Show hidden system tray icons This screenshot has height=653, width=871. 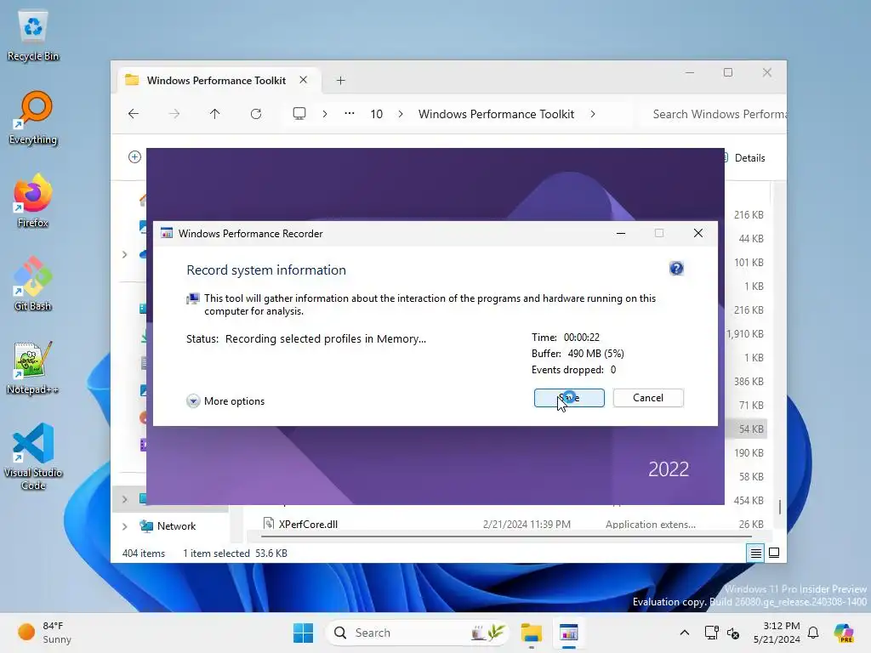point(685,633)
